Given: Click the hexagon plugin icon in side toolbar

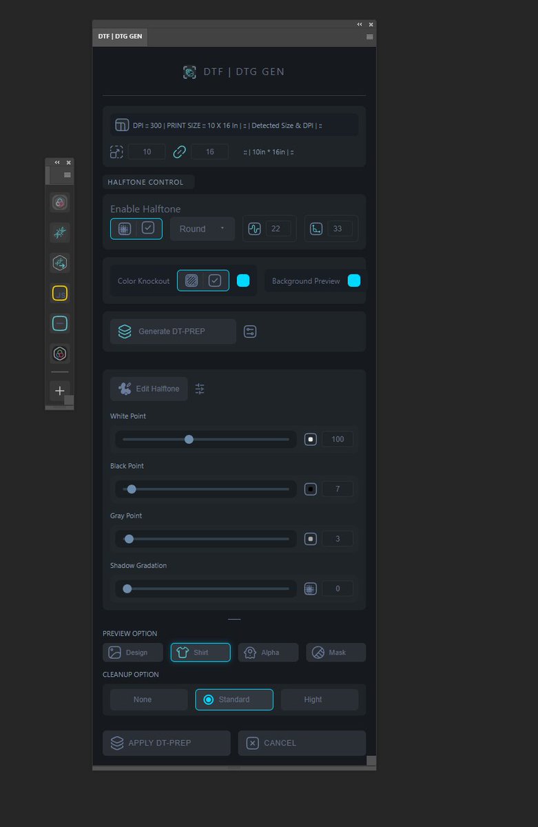Looking at the screenshot, I should pos(60,263).
